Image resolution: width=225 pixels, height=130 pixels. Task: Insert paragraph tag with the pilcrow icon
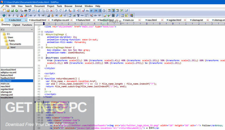click(x=39, y=15)
